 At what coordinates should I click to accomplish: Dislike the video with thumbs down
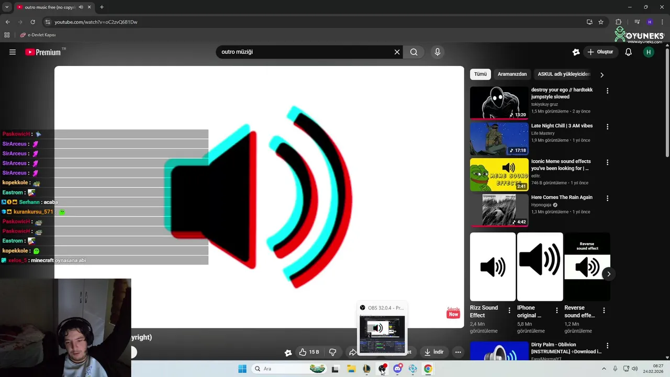pyautogui.click(x=332, y=352)
